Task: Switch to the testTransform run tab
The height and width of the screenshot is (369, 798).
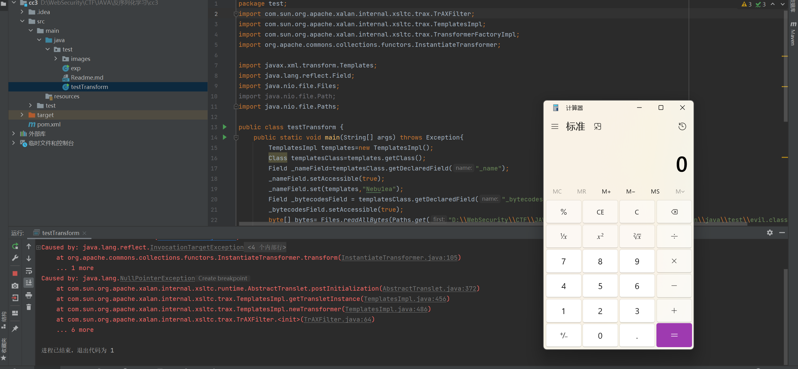Action: pos(61,233)
